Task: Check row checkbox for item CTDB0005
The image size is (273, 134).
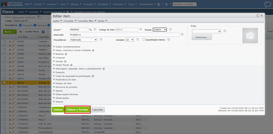Action: 5,132
